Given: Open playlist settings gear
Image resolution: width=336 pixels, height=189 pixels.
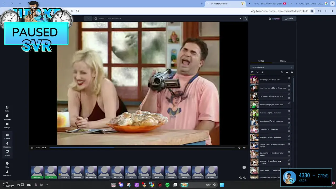Looking at the screenshot, I should [292, 72].
